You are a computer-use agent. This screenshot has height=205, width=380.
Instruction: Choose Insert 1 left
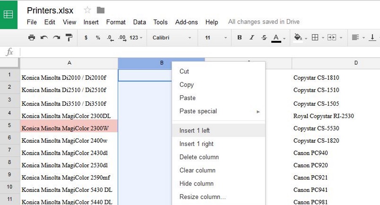[219, 131]
